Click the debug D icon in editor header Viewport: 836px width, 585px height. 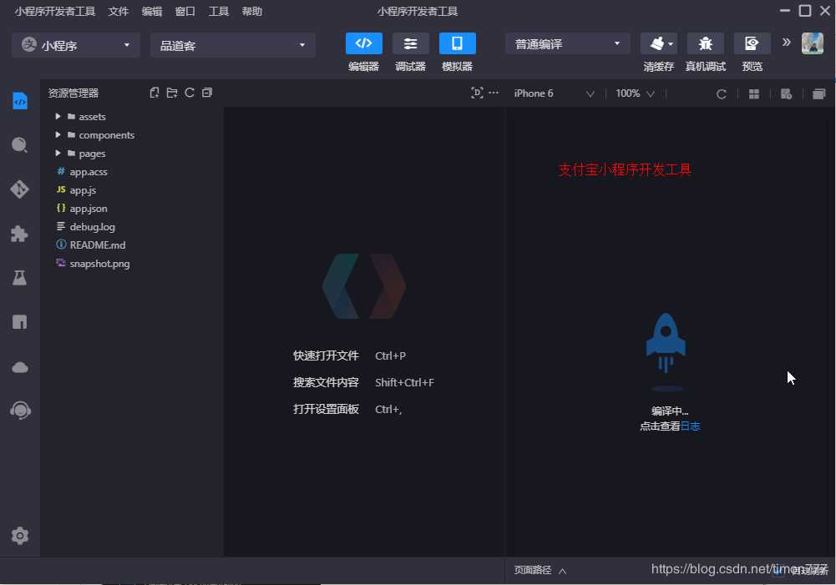point(477,93)
